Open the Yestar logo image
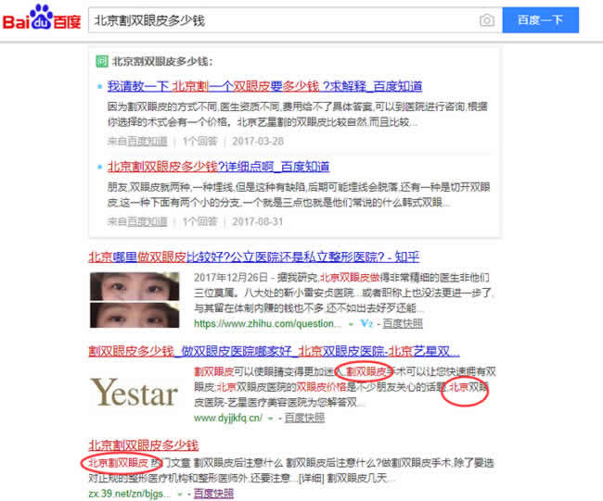Image resolution: width=603 pixels, height=501 pixels. 135,392
